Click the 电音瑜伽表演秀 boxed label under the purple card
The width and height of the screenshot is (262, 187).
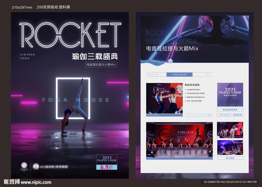click(x=230, y=110)
